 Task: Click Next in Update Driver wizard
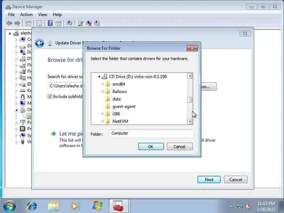(209, 180)
